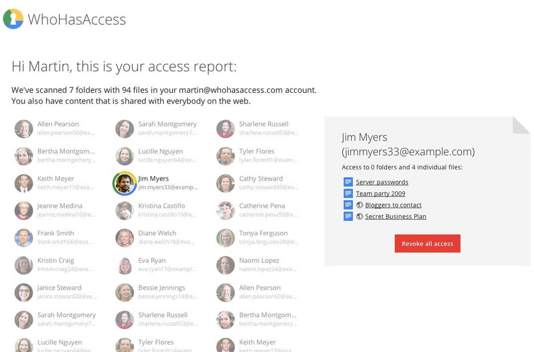Select Tonya Ferguson's avatar

click(x=226, y=238)
